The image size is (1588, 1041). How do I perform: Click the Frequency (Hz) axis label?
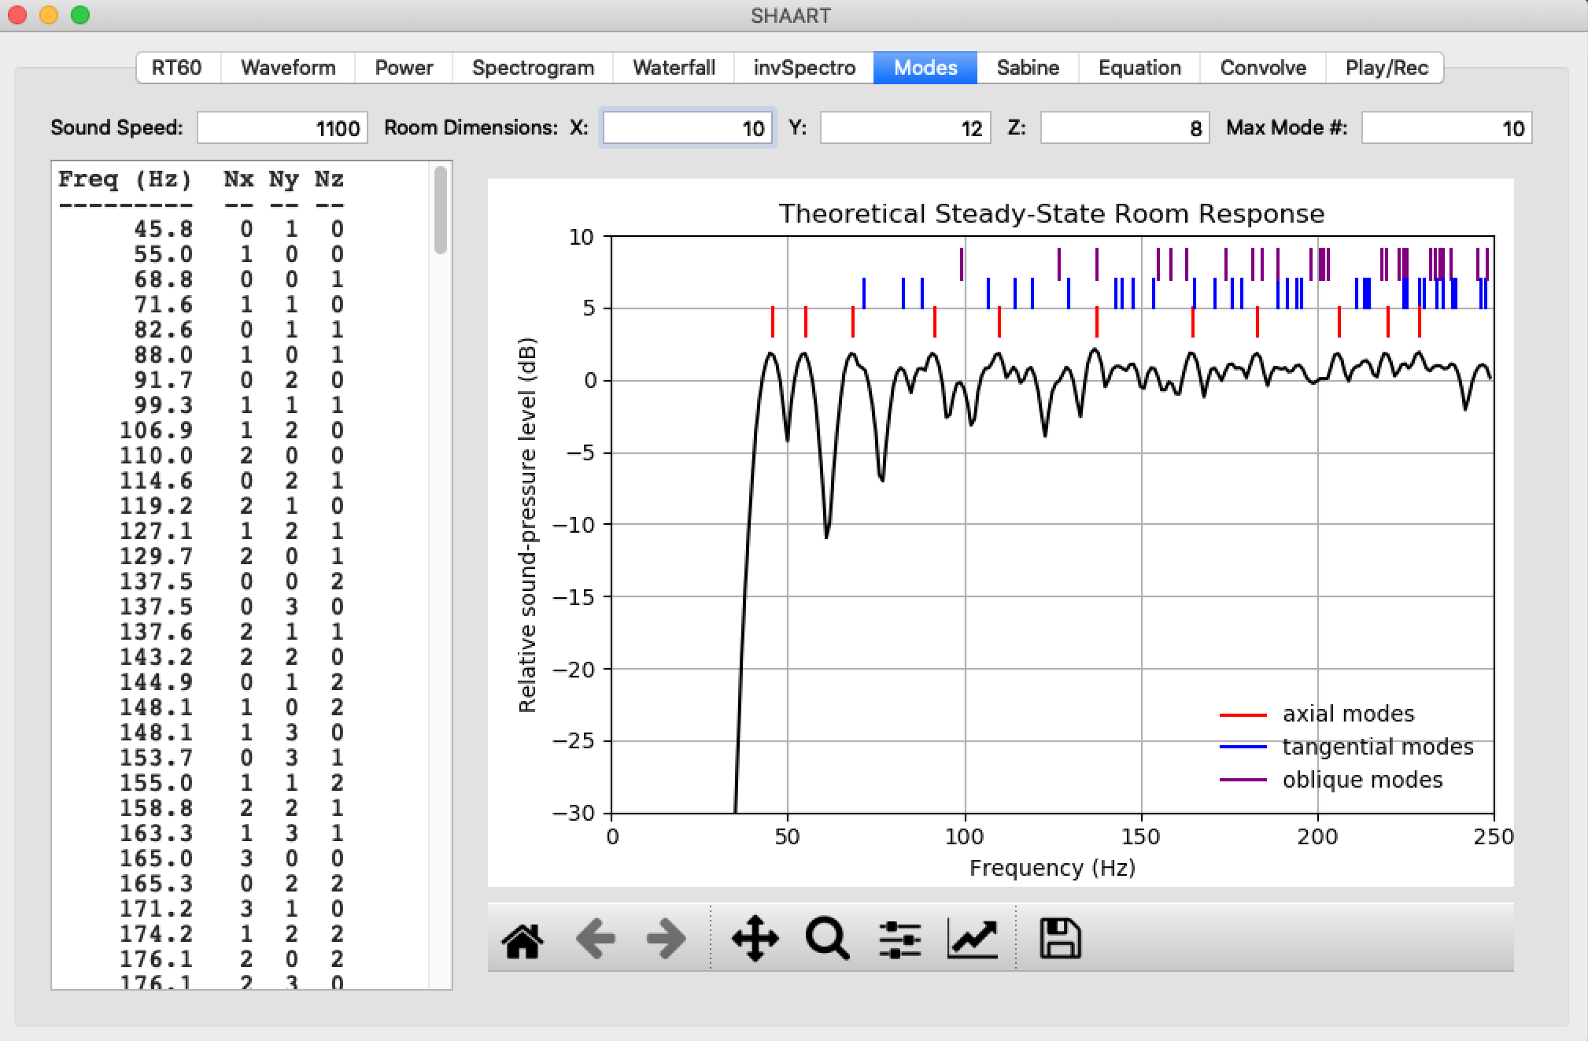click(x=1052, y=868)
